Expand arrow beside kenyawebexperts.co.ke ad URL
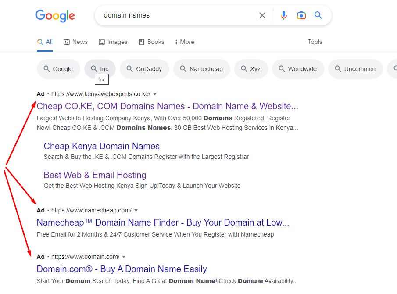Viewport: 397px width, 294px height. coord(155,94)
